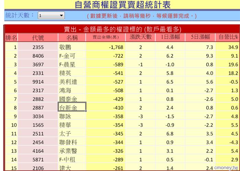Select name cell 鴻海
This screenshot has width=240, height=171.
(x=72, y=90)
